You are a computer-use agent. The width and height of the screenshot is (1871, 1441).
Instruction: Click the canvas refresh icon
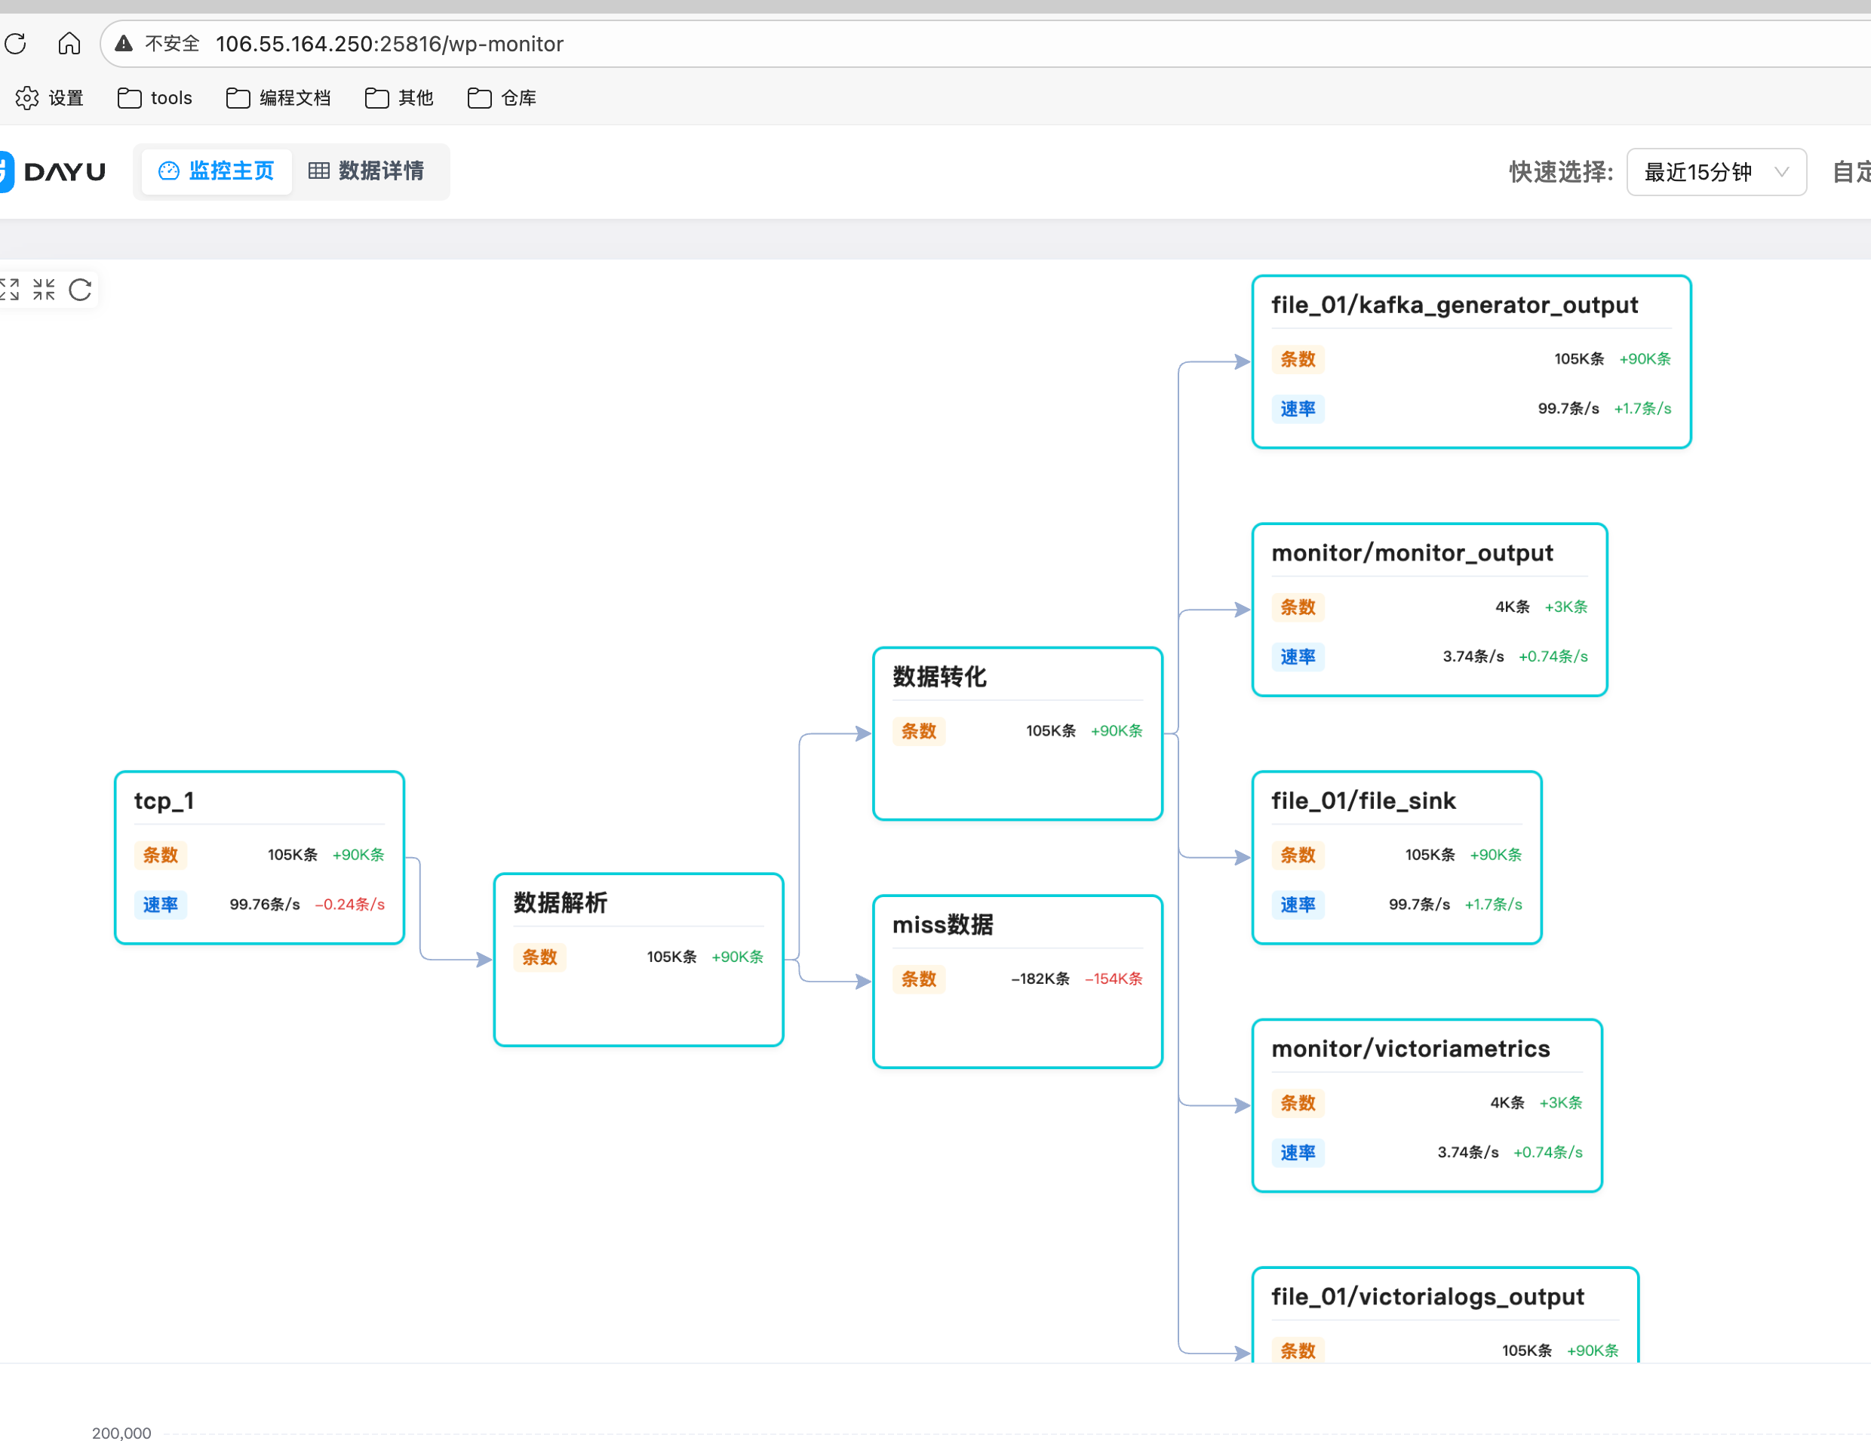[x=80, y=290]
